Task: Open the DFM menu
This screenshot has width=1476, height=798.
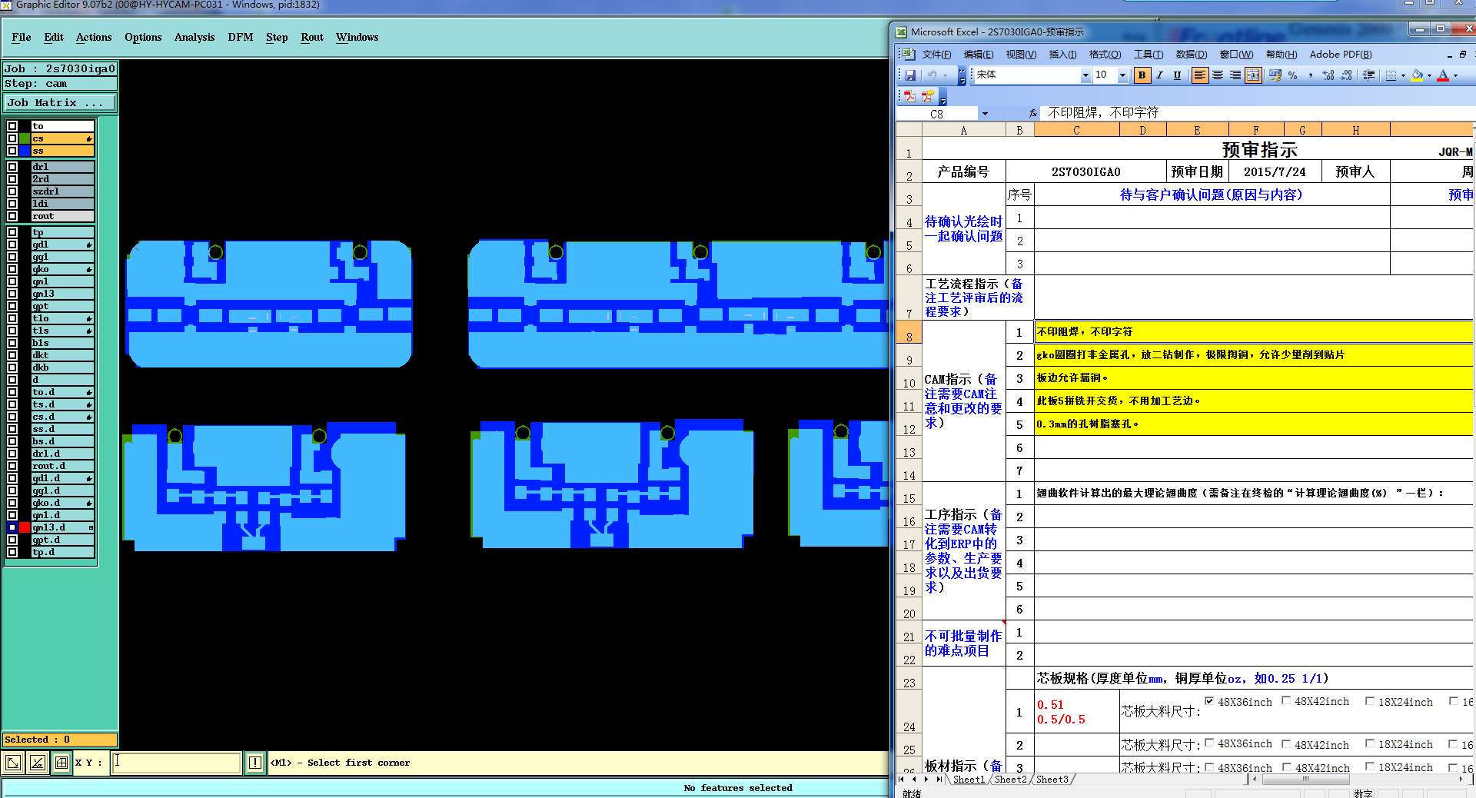Action: point(241,37)
